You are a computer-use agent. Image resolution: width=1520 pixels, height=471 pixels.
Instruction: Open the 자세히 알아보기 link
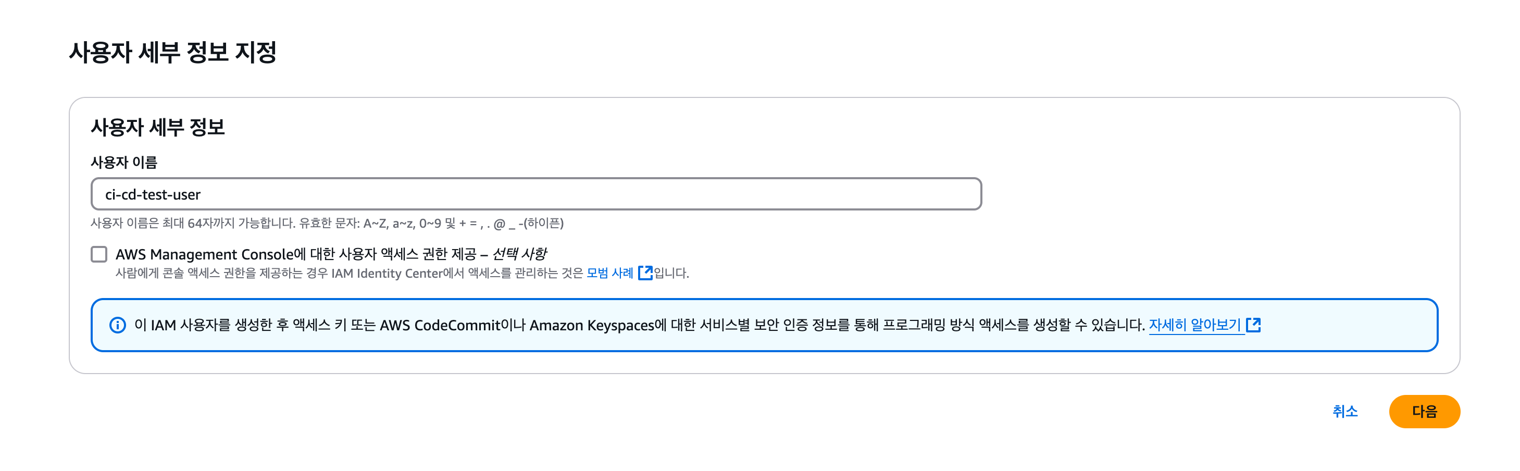coord(1195,325)
